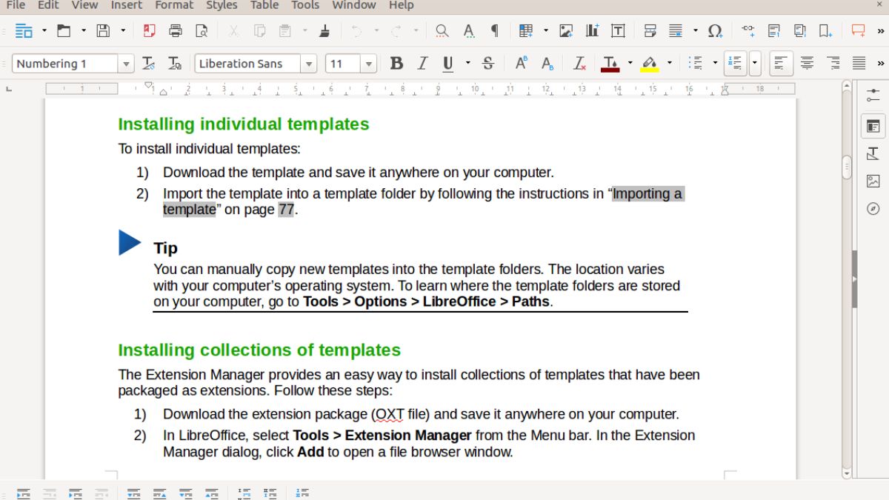
Task: Click the Insert Chart icon
Action: pos(592,31)
